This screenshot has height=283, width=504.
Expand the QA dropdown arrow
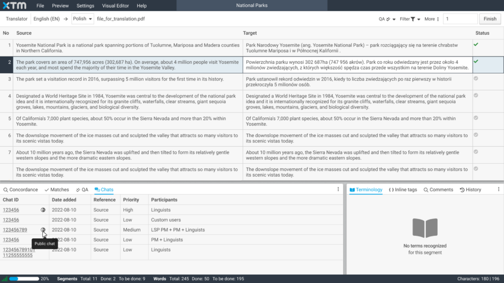tap(394, 19)
